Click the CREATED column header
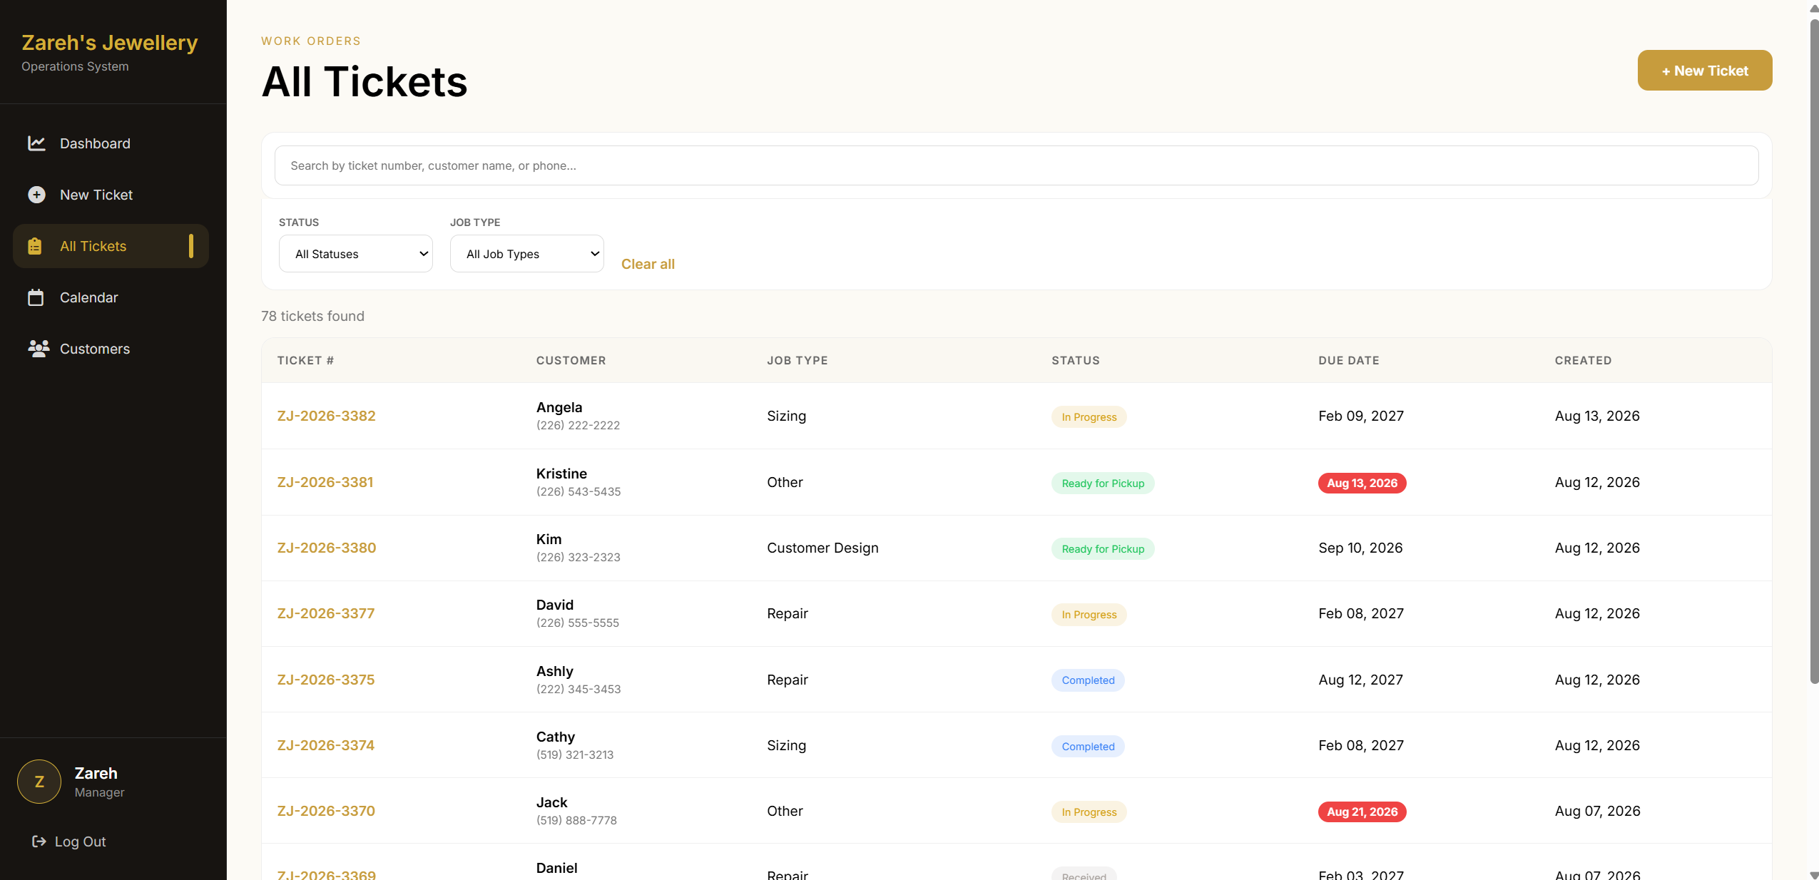The image size is (1819, 880). [x=1583, y=361]
